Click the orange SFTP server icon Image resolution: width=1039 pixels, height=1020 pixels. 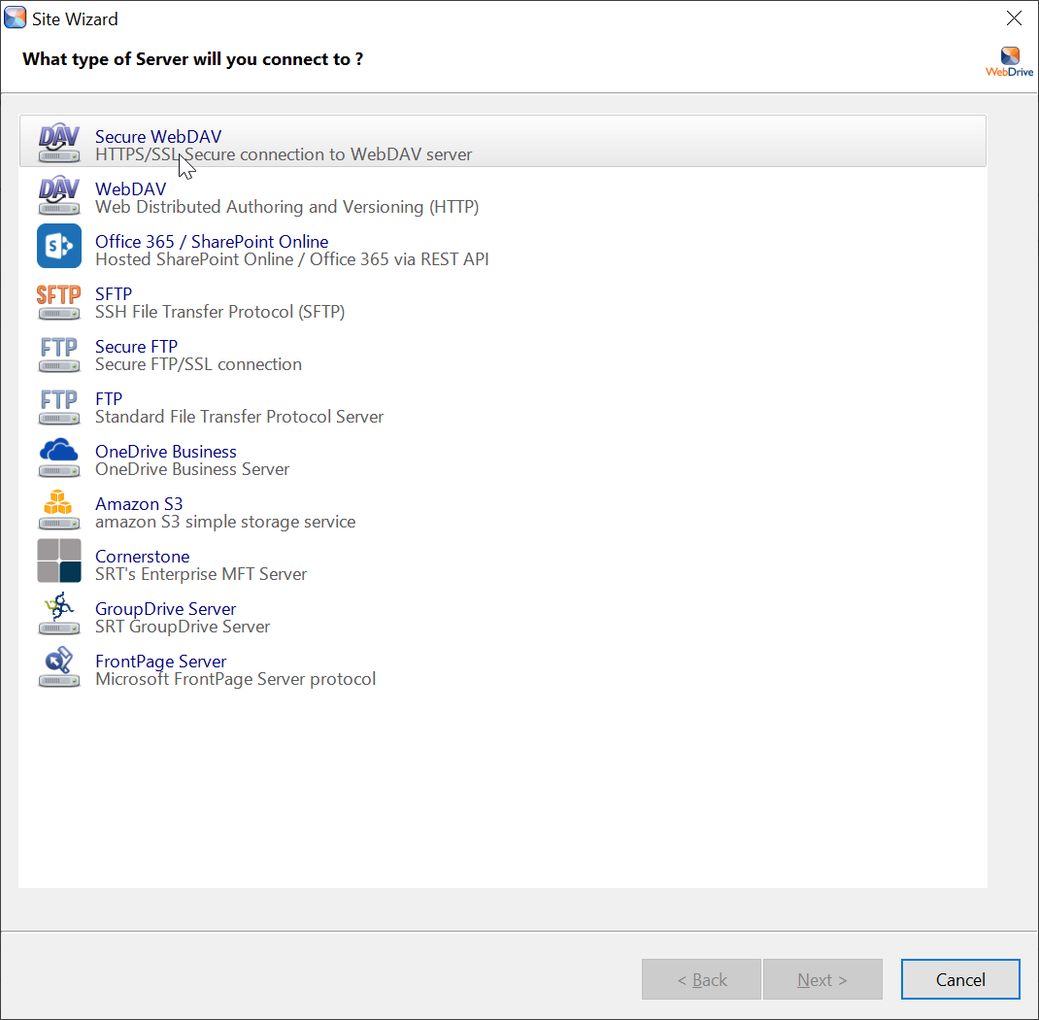point(59,299)
